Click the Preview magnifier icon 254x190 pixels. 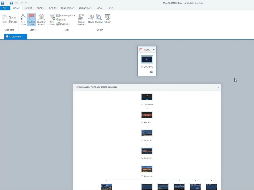pyautogui.click(x=99, y=17)
